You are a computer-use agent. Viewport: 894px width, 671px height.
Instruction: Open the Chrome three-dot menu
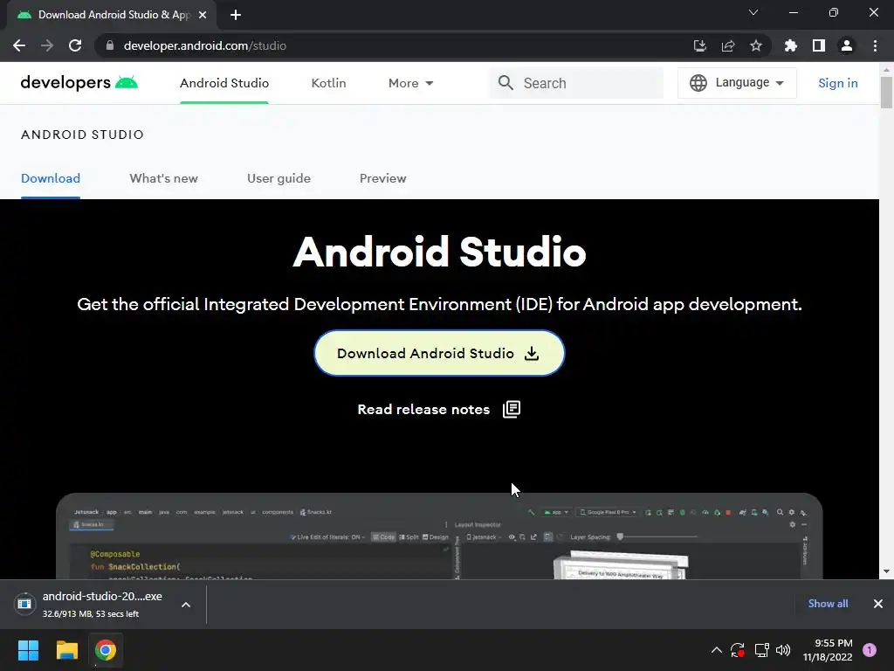(875, 45)
